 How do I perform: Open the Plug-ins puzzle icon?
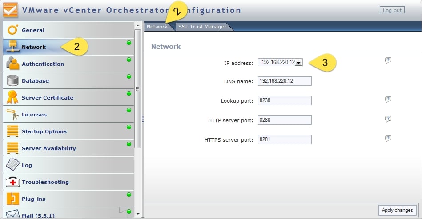click(x=12, y=199)
